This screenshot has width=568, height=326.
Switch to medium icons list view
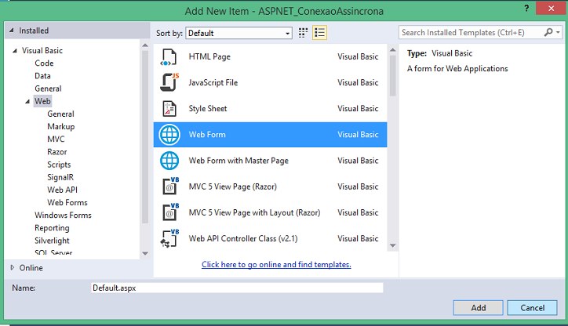(x=319, y=33)
